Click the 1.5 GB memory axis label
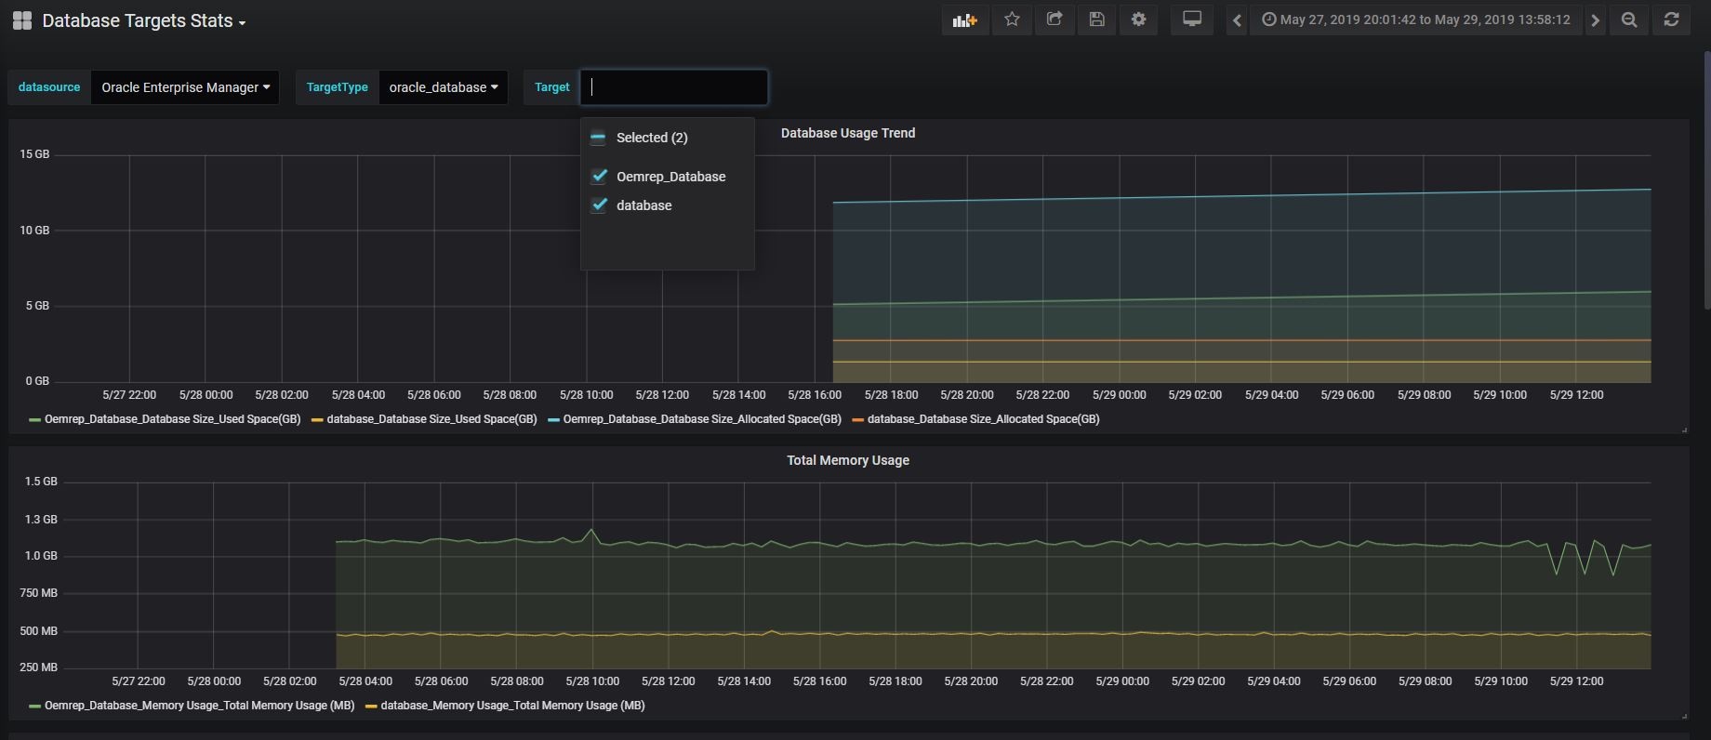This screenshot has width=1711, height=740. click(41, 482)
